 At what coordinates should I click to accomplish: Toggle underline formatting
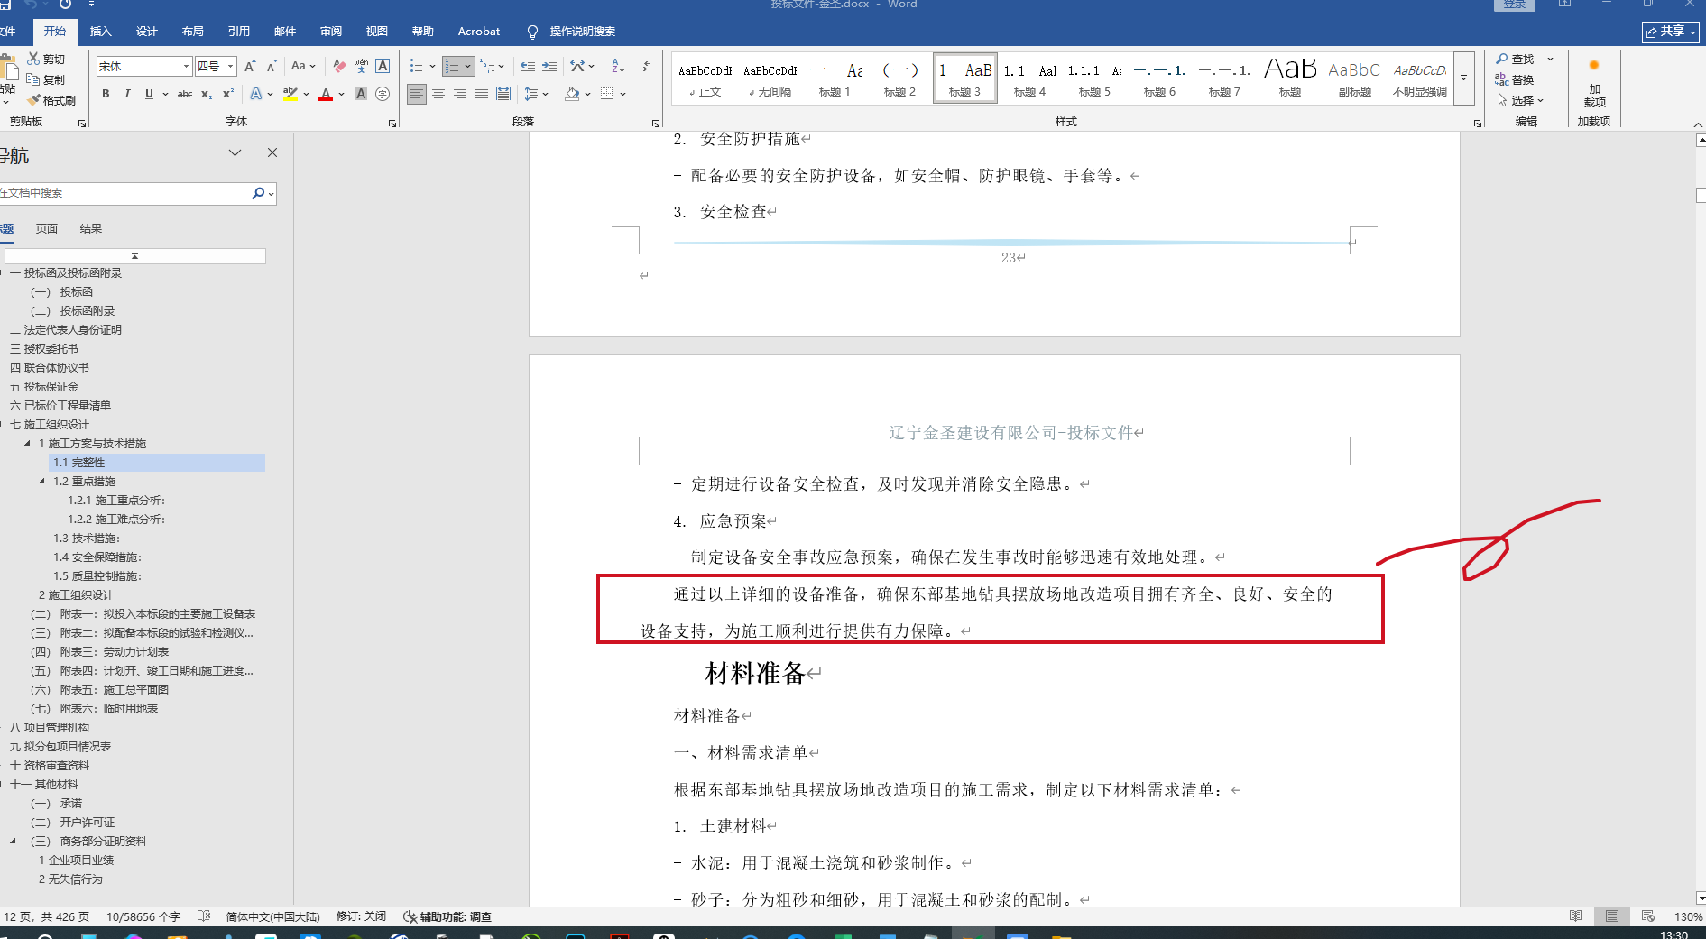click(x=149, y=94)
